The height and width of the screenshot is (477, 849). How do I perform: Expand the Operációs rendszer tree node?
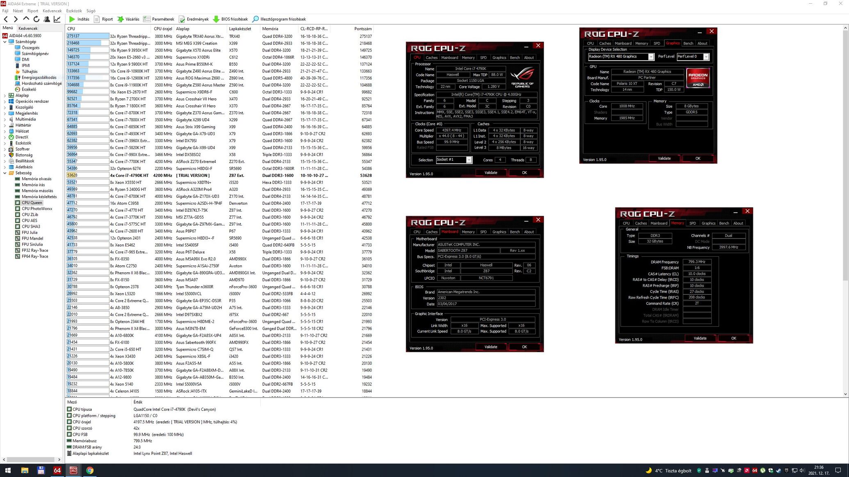tap(5, 102)
